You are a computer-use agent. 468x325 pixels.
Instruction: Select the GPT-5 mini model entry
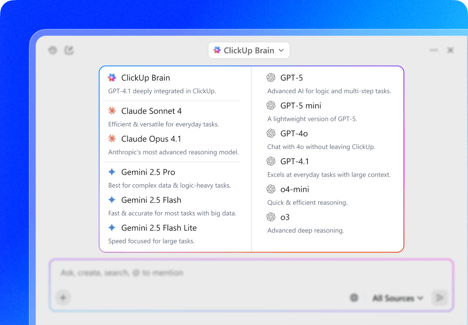click(x=300, y=105)
